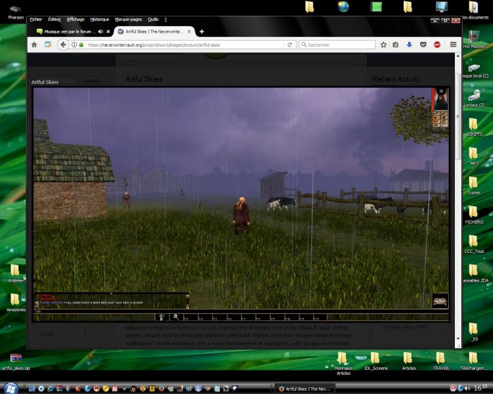Open the bookmarks library icon
This screenshot has width=493, height=394.
click(x=396, y=45)
